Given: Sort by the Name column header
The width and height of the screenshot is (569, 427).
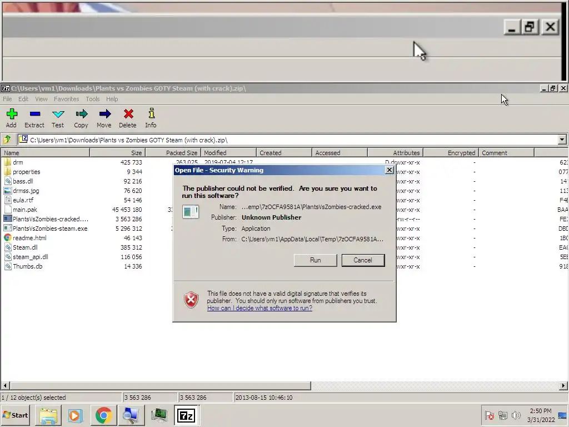Looking at the screenshot, I should pos(46,152).
